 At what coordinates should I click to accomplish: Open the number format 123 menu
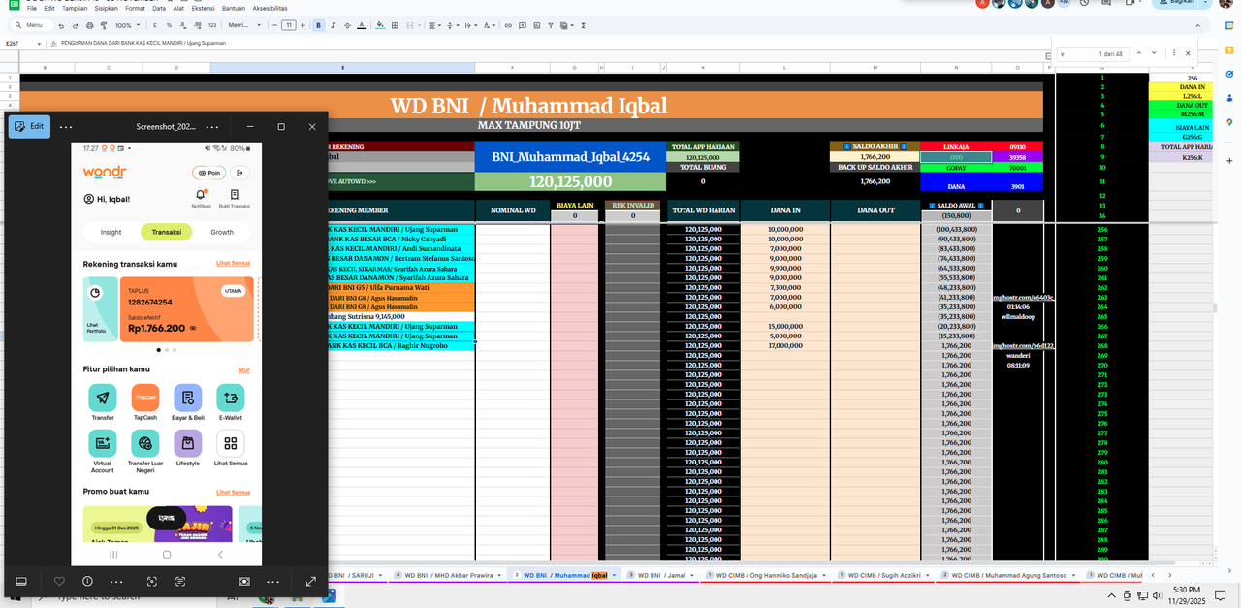pos(212,25)
